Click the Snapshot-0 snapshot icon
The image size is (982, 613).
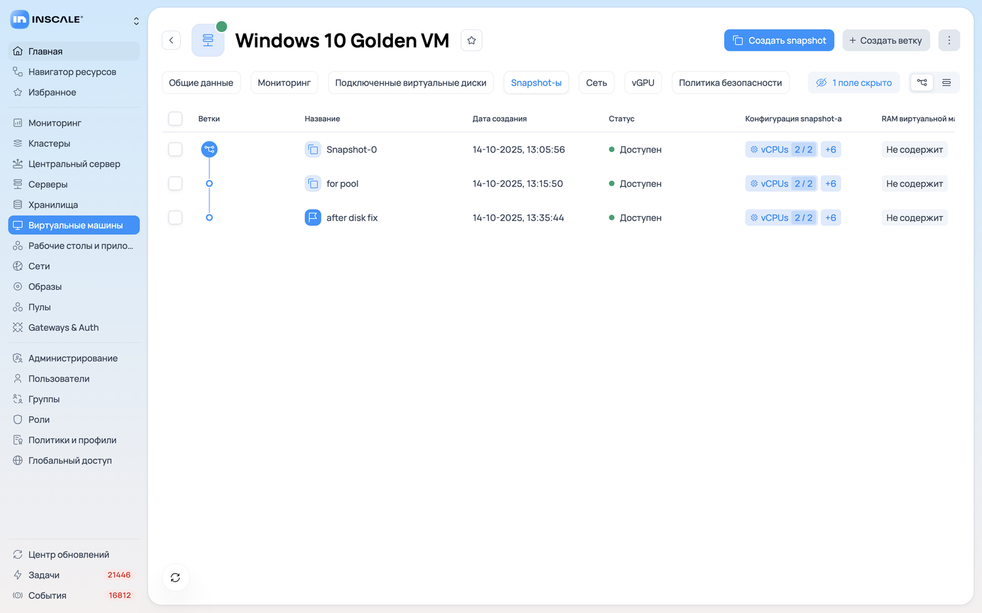pos(313,149)
